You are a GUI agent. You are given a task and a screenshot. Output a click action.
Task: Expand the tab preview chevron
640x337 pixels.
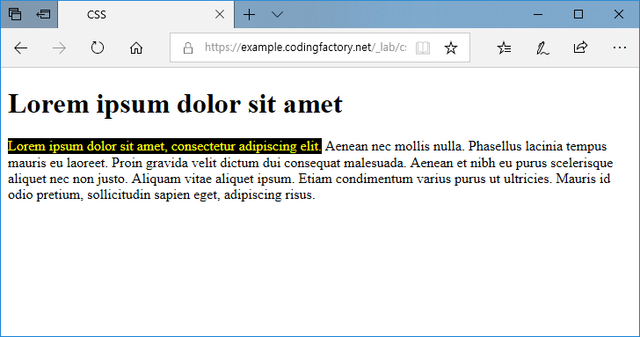pyautogui.click(x=277, y=15)
